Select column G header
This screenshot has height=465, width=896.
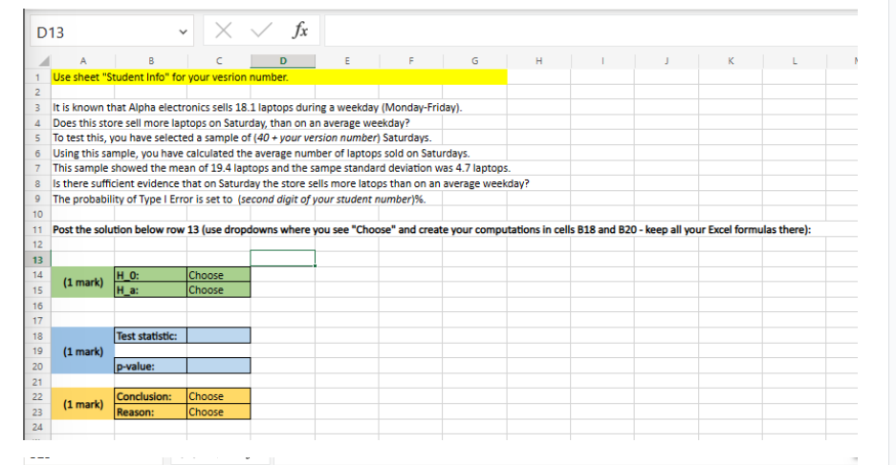click(x=475, y=61)
